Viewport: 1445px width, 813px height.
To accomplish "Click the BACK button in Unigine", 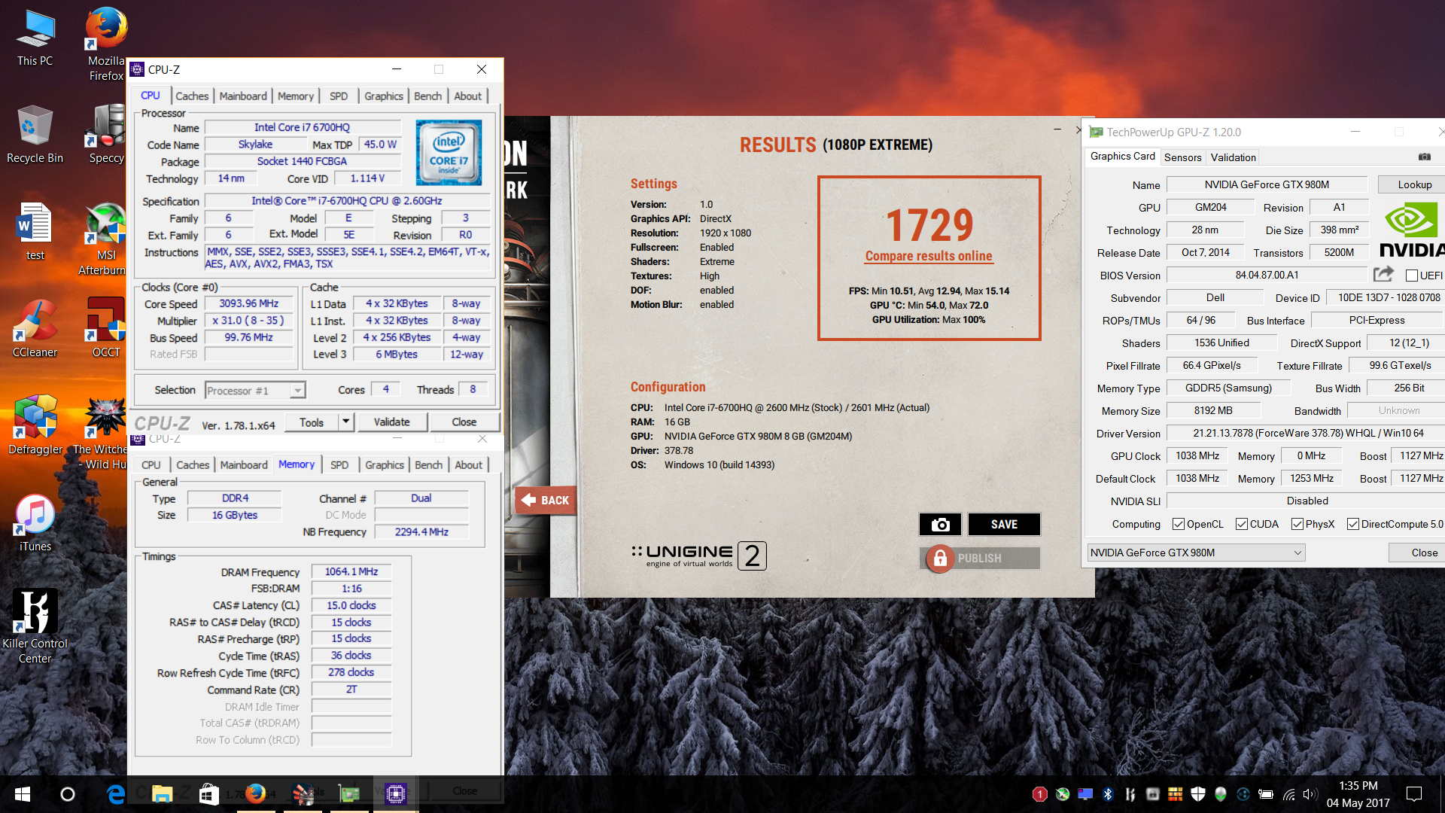I will 546,501.
